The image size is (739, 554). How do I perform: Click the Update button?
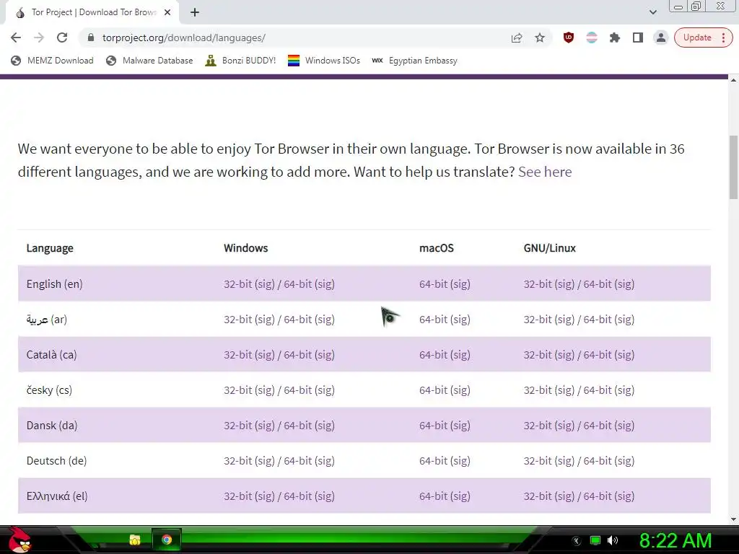point(697,38)
